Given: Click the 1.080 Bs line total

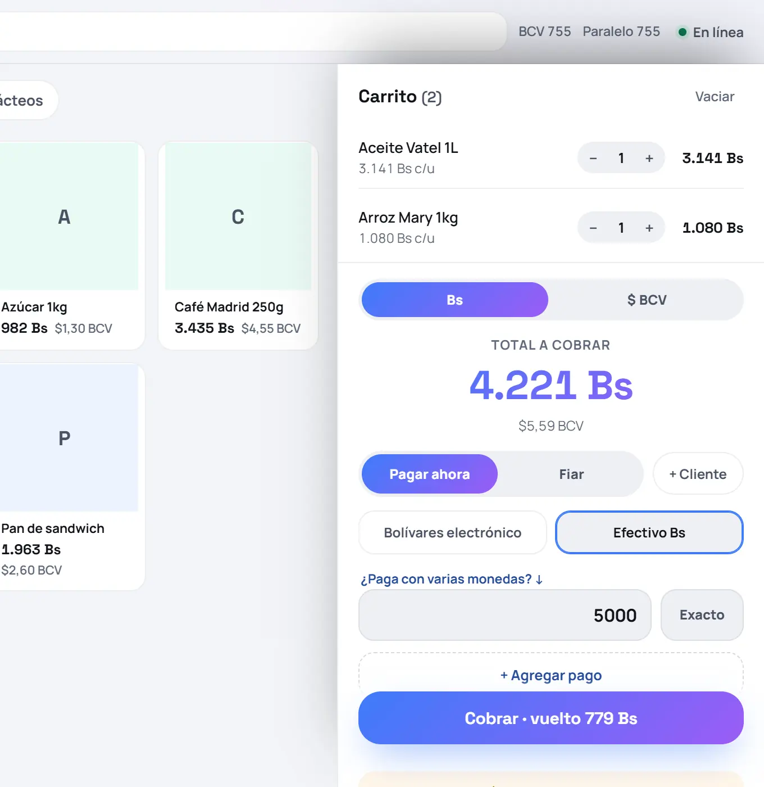Looking at the screenshot, I should (712, 228).
